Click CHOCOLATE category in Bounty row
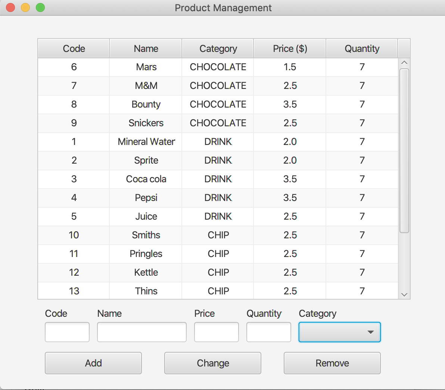445x390 pixels. tap(218, 105)
